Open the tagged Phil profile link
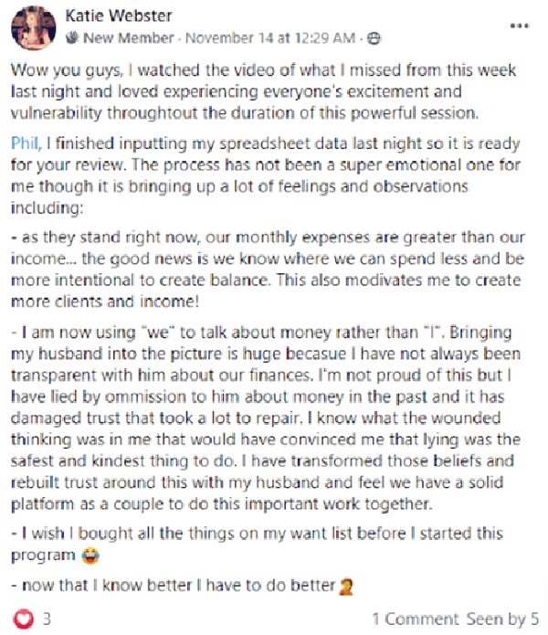548x635 pixels. point(25,143)
